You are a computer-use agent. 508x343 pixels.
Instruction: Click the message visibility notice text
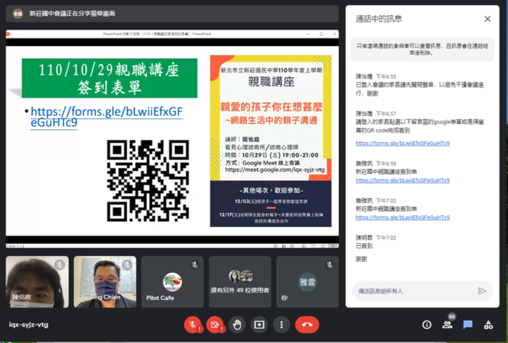[x=422, y=49]
